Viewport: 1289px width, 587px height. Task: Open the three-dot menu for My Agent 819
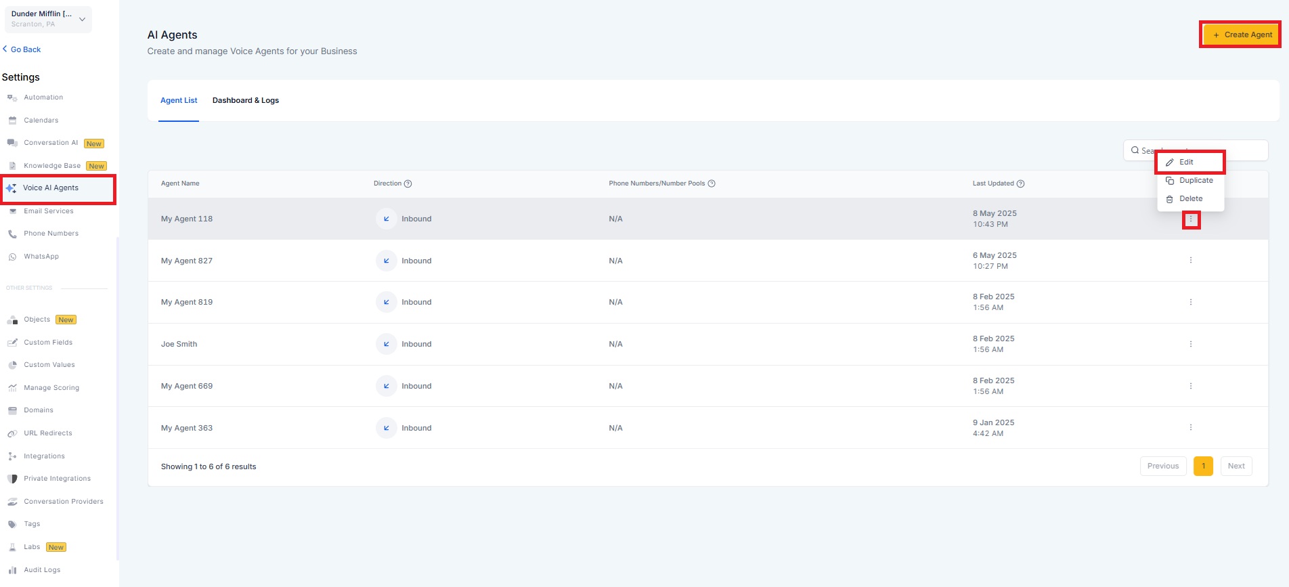tap(1191, 303)
